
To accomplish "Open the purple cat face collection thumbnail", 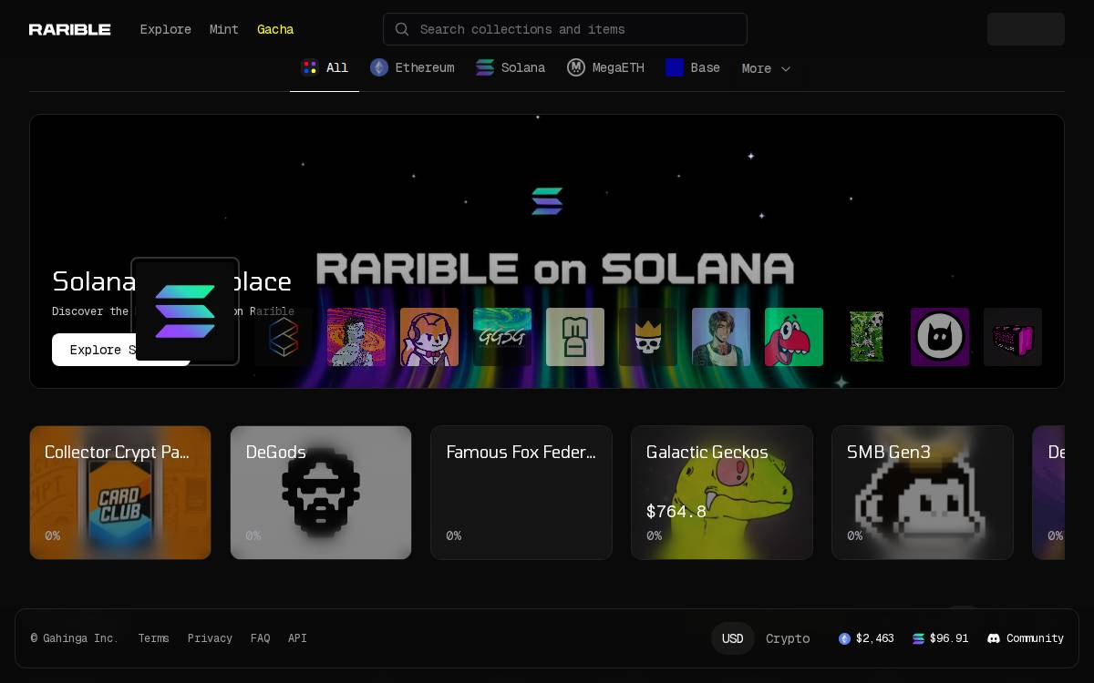I will [940, 337].
